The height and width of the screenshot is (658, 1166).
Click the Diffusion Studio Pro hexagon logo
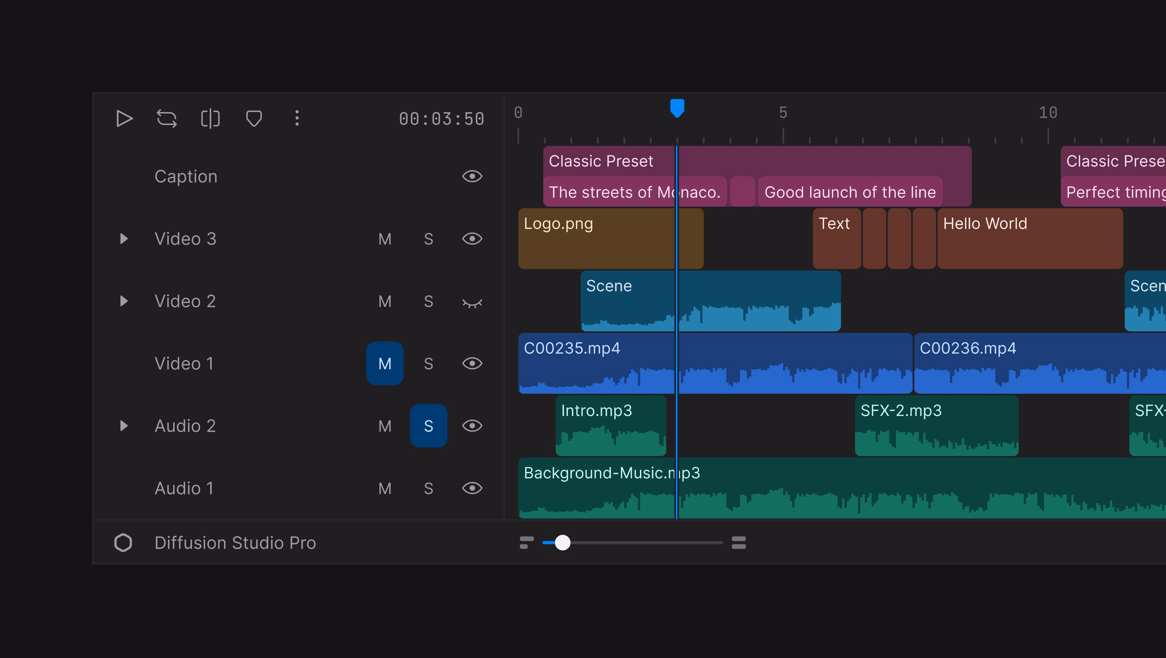(x=123, y=542)
